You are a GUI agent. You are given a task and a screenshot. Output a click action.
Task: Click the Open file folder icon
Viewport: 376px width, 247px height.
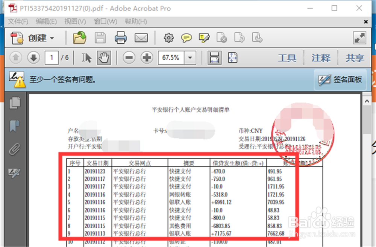pos(80,38)
